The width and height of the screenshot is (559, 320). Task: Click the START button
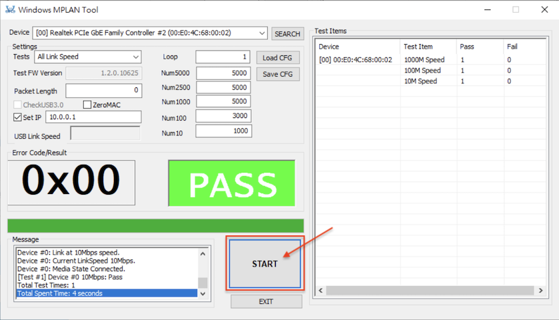point(265,263)
